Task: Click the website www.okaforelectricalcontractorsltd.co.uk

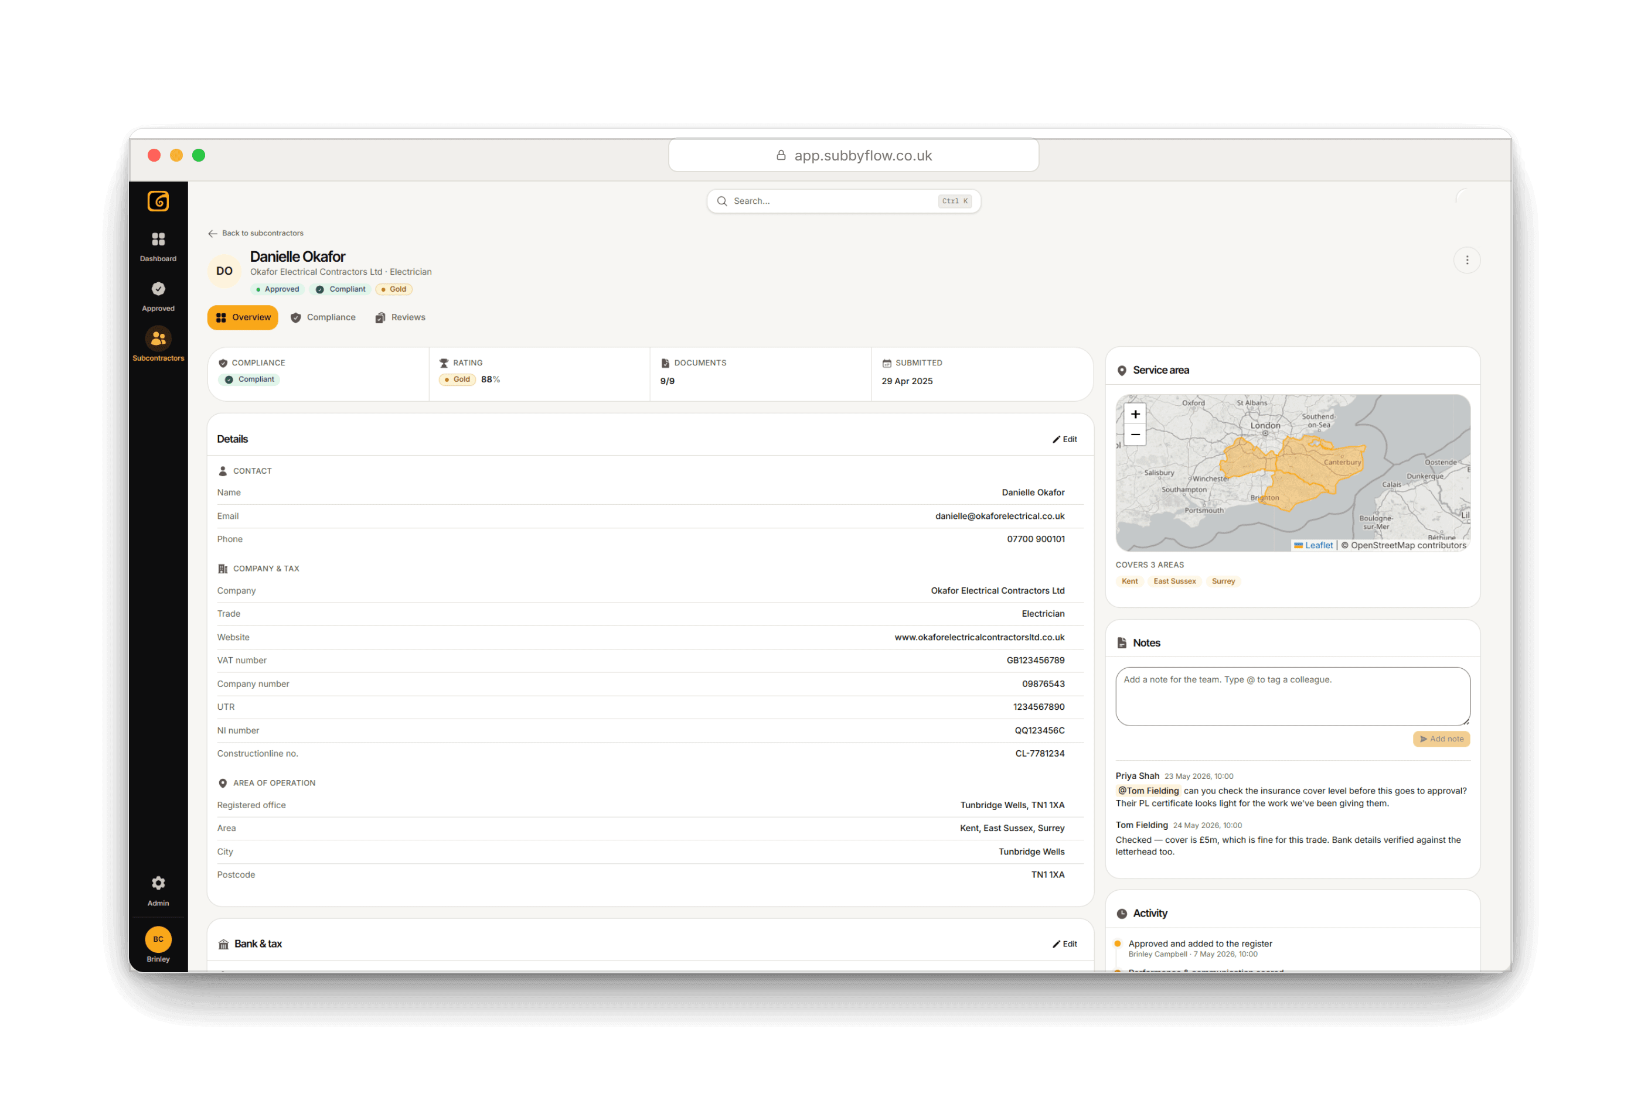Action: tap(979, 638)
